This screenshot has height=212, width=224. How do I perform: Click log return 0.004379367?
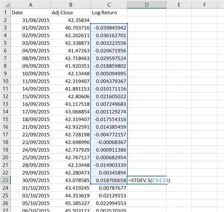pyautogui.click(x=109, y=81)
